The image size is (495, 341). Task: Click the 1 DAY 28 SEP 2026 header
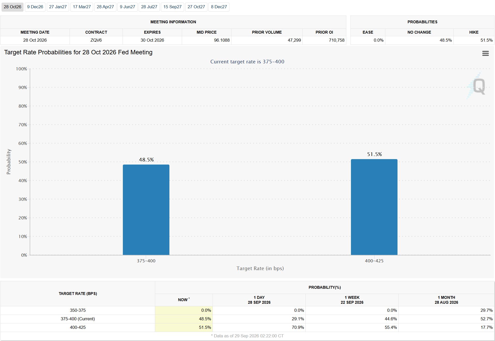pos(259,300)
